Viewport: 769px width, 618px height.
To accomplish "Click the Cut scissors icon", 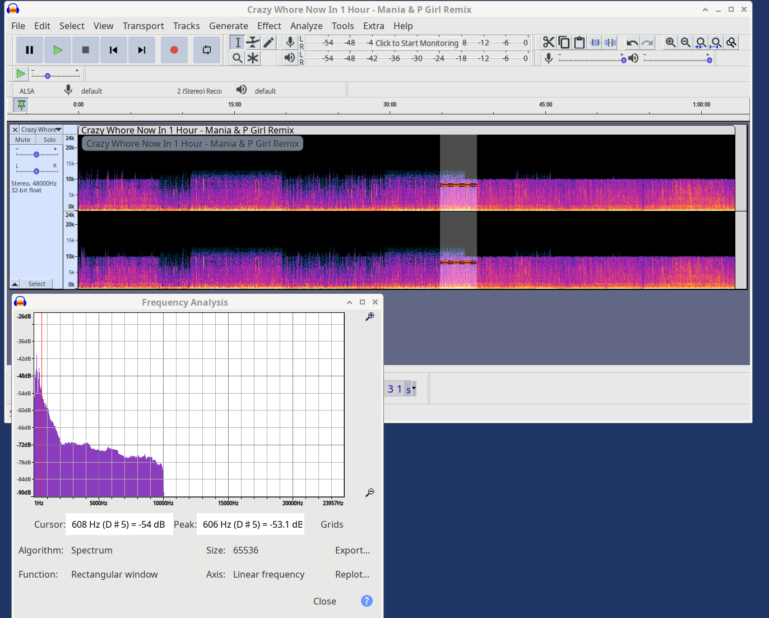I will click(549, 43).
